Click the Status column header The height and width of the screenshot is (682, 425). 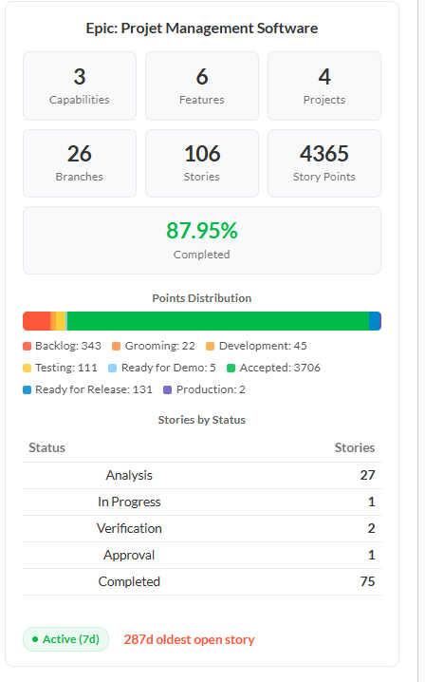pyautogui.click(x=46, y=447)
